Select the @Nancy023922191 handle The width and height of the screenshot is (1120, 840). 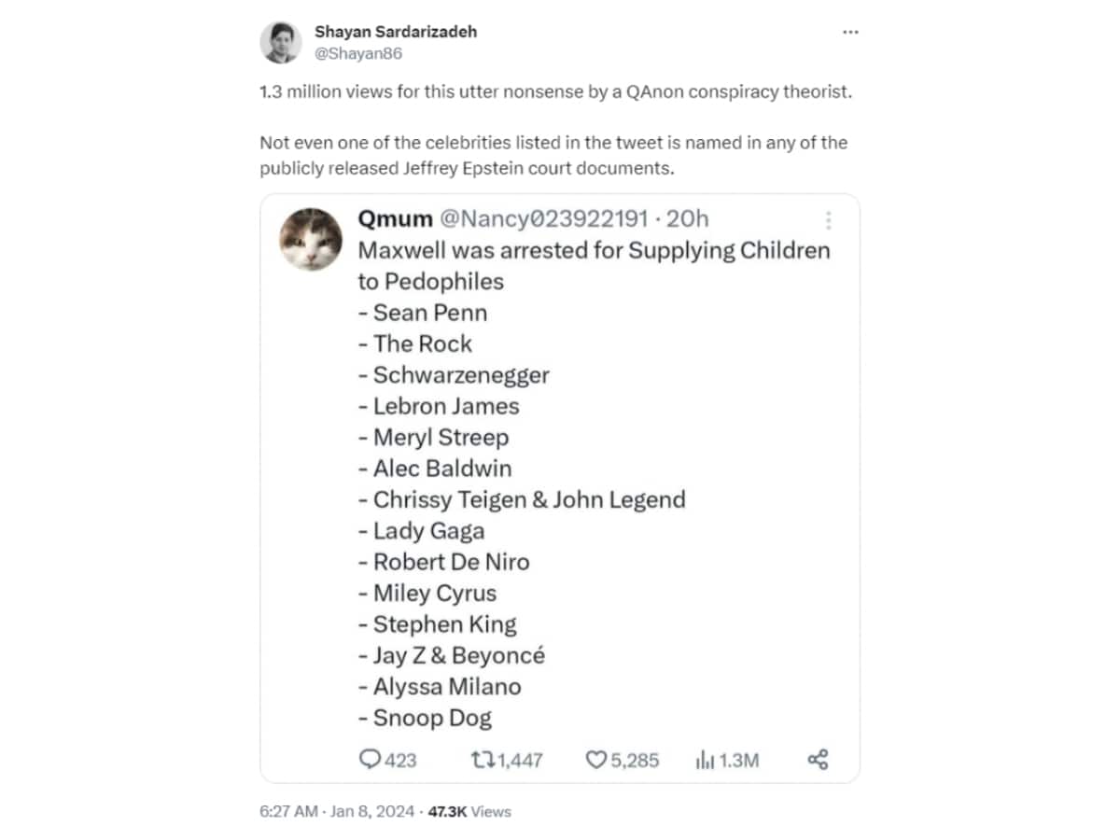point(546,218)
